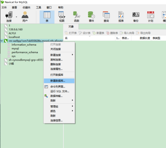Select connection named 1 in tree
This screenshot has height=148, width=166.
[9, 26]
